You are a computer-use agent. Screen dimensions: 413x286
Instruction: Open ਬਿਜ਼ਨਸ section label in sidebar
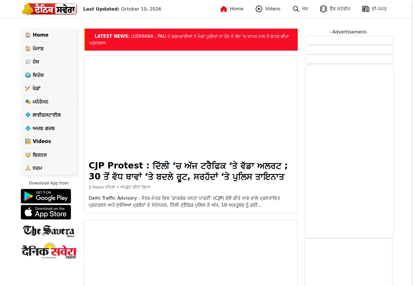(40, 155)
